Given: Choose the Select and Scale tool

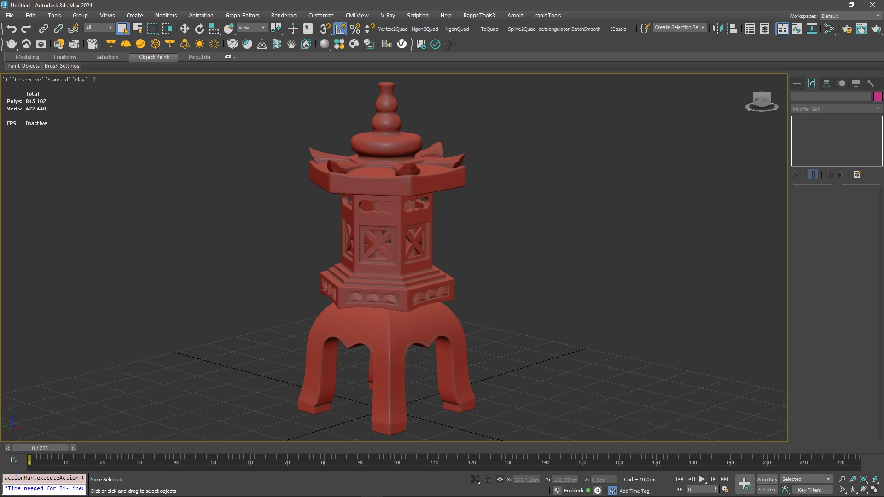Looking at the screenshot, I should click(214, 29).
